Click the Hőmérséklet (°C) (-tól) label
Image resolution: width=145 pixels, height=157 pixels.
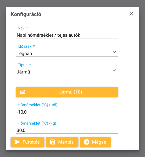(x=38, y=105)
